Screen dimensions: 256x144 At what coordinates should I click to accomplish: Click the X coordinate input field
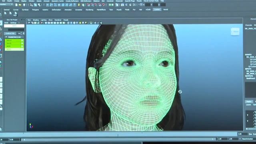(x=148, y=5)
